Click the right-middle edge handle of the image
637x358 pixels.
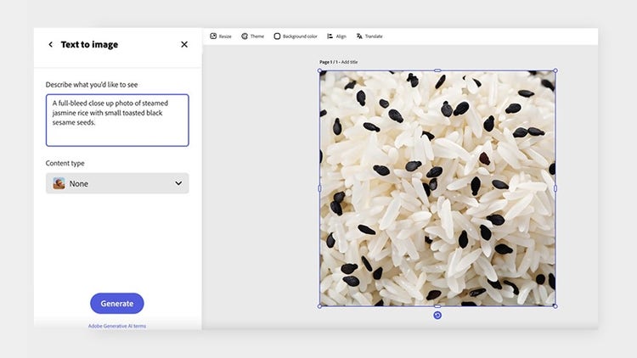pos(555,188)
